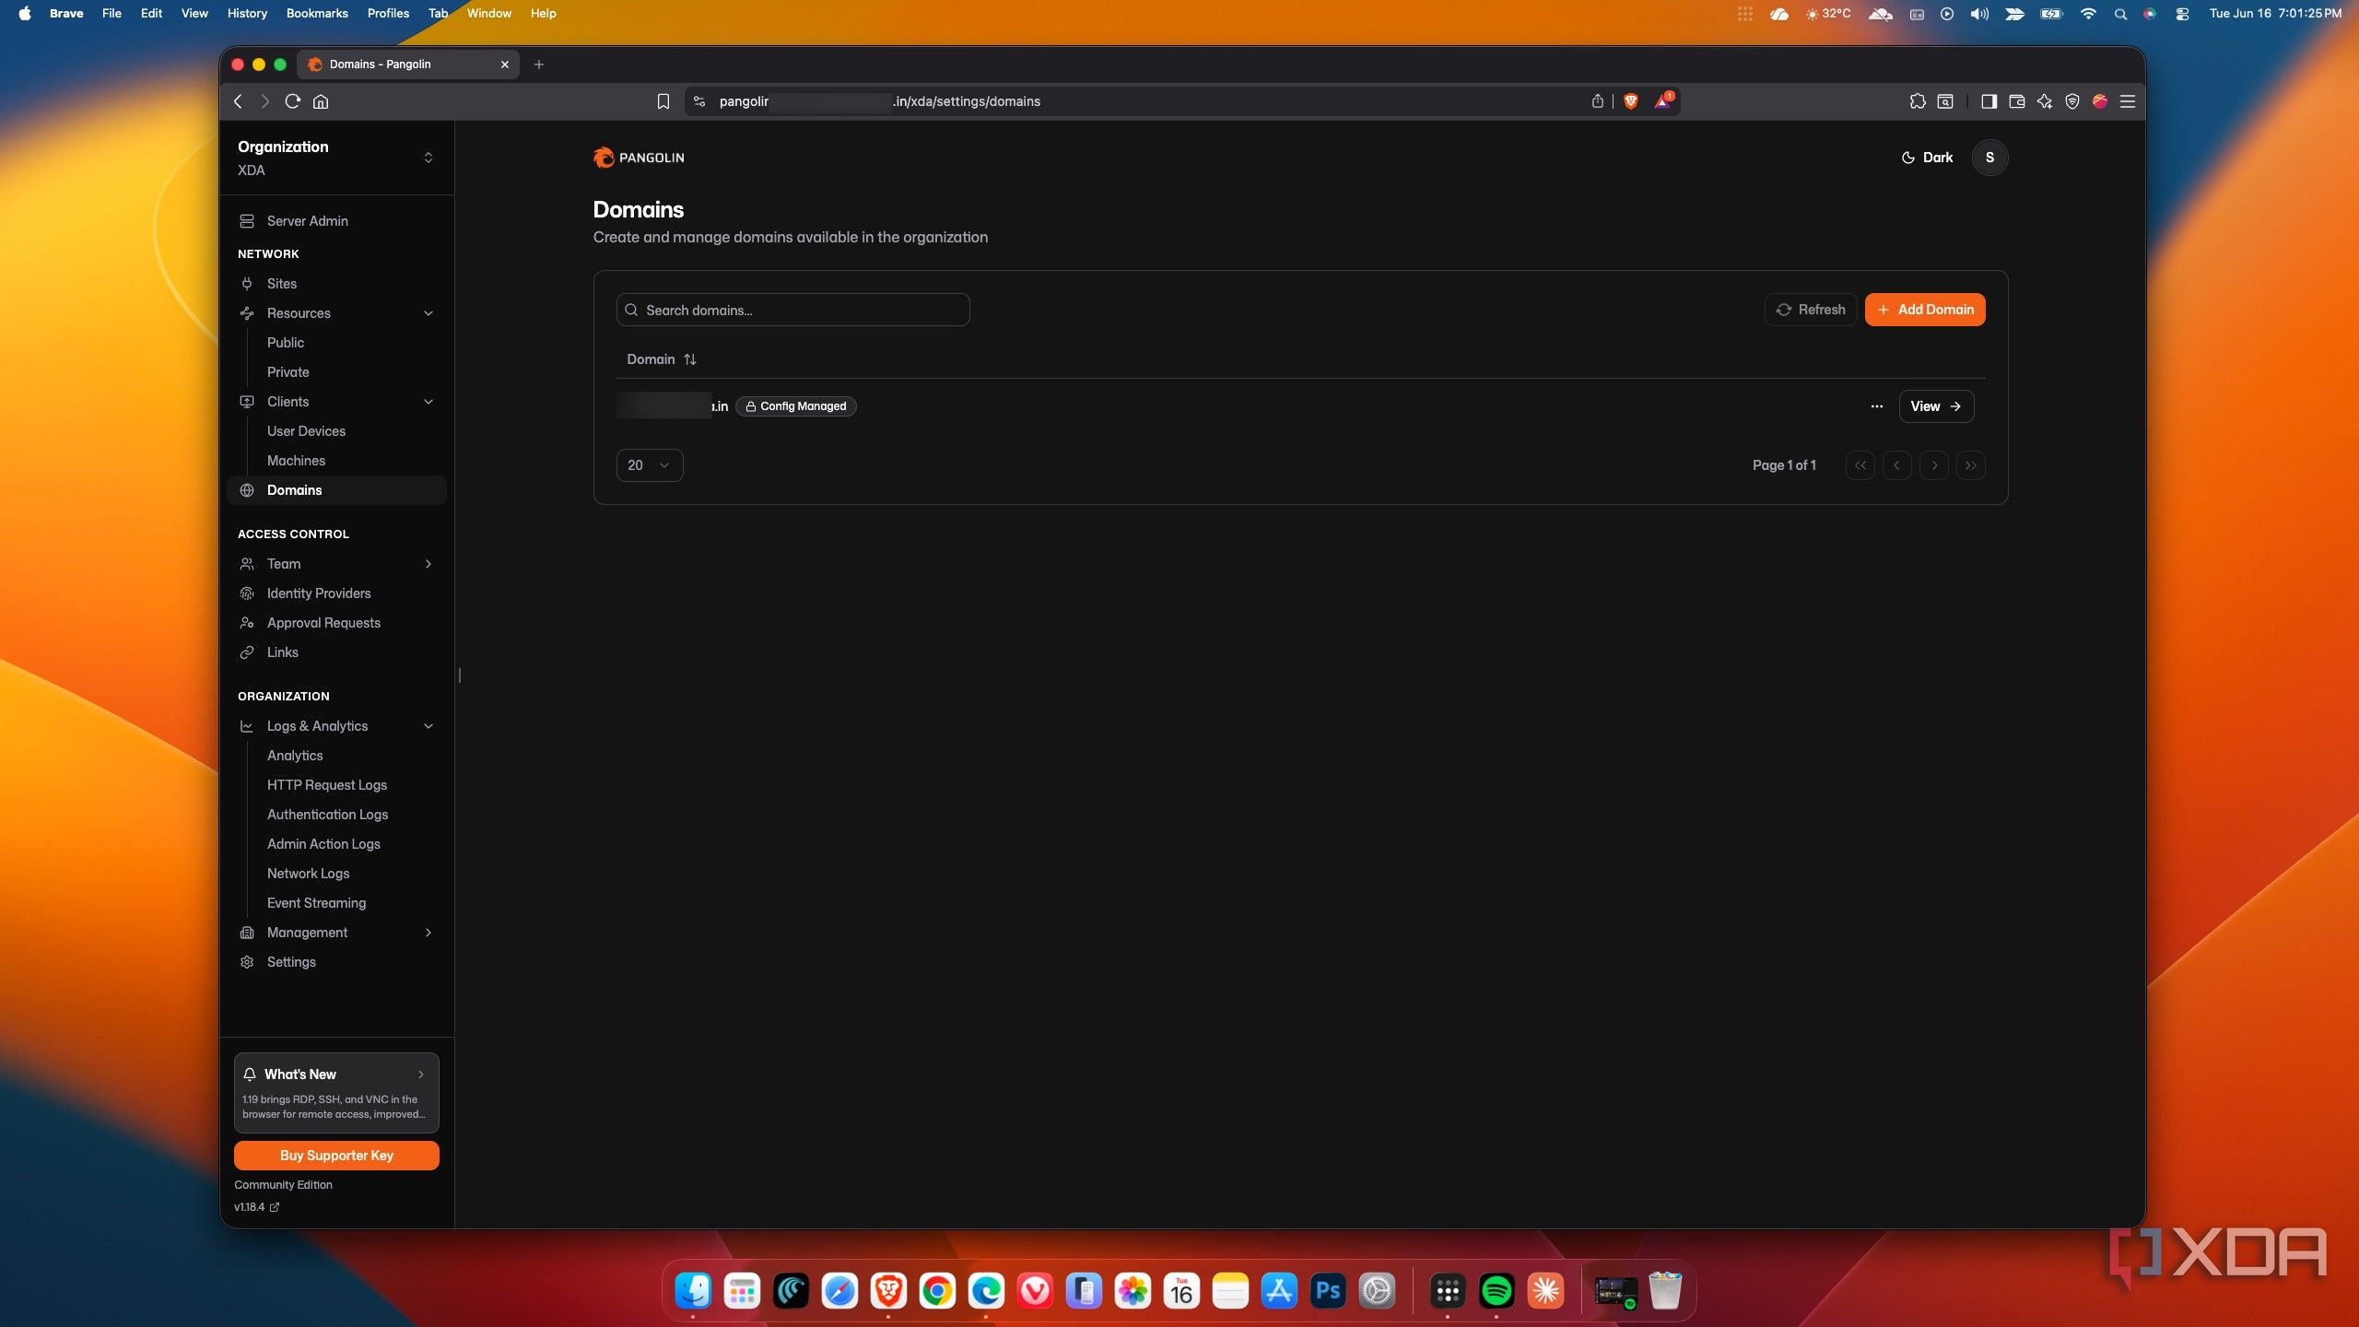Sort by the Domain column
The width and height of the screenshot is (2359, 1327).
click(x=662, y=359)
